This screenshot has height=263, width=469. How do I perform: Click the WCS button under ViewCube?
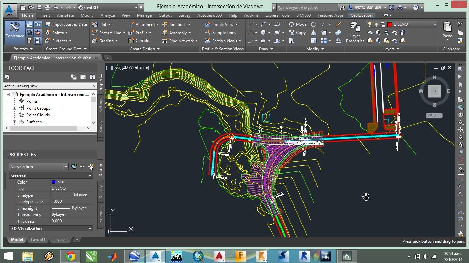tap(434, 115)
